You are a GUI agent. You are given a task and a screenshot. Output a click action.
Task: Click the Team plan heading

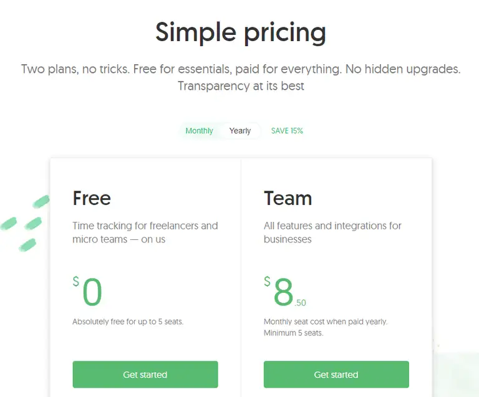tap(288, 198)
